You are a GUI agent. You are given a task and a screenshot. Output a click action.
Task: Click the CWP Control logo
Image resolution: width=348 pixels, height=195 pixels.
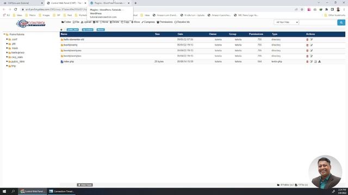click(31, 23)
